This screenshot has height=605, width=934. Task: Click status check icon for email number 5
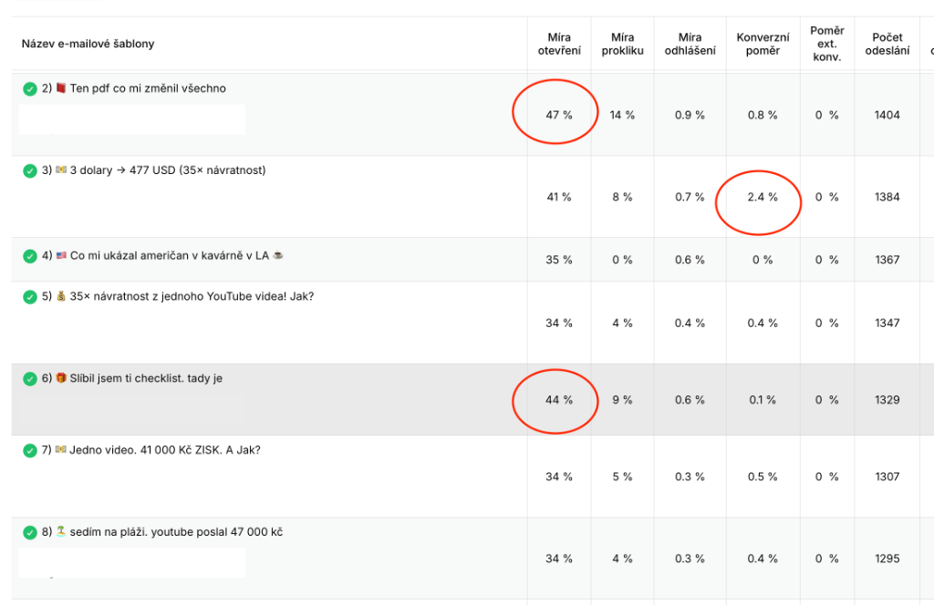pos(30,295)
